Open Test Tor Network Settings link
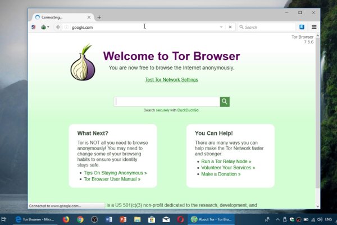This screenshot has height=225, width=337. (171, 80)
